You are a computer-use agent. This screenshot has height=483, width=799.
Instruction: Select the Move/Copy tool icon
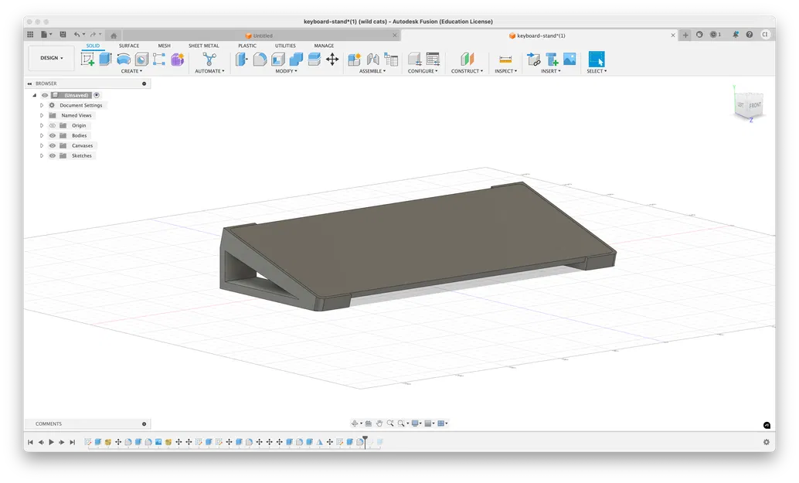(x=332, y=59)
